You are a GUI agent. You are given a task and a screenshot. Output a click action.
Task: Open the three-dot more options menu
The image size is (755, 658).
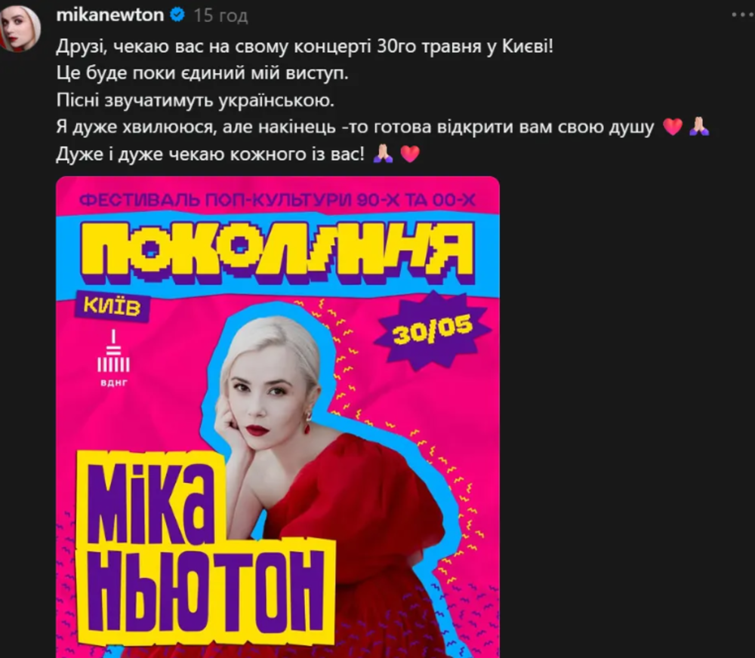tap(742, 15)
